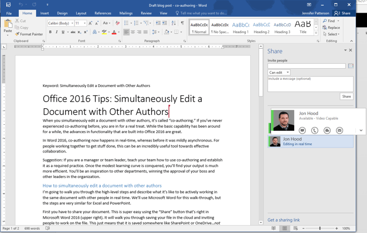Grow the font size with the larger A icon

tap(90, 23)
